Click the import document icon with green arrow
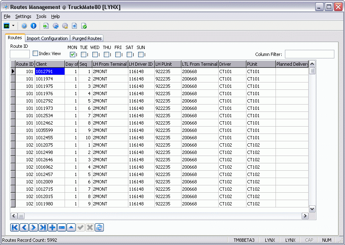The width and height of the screenshot is (345, 245). [46, 26]
